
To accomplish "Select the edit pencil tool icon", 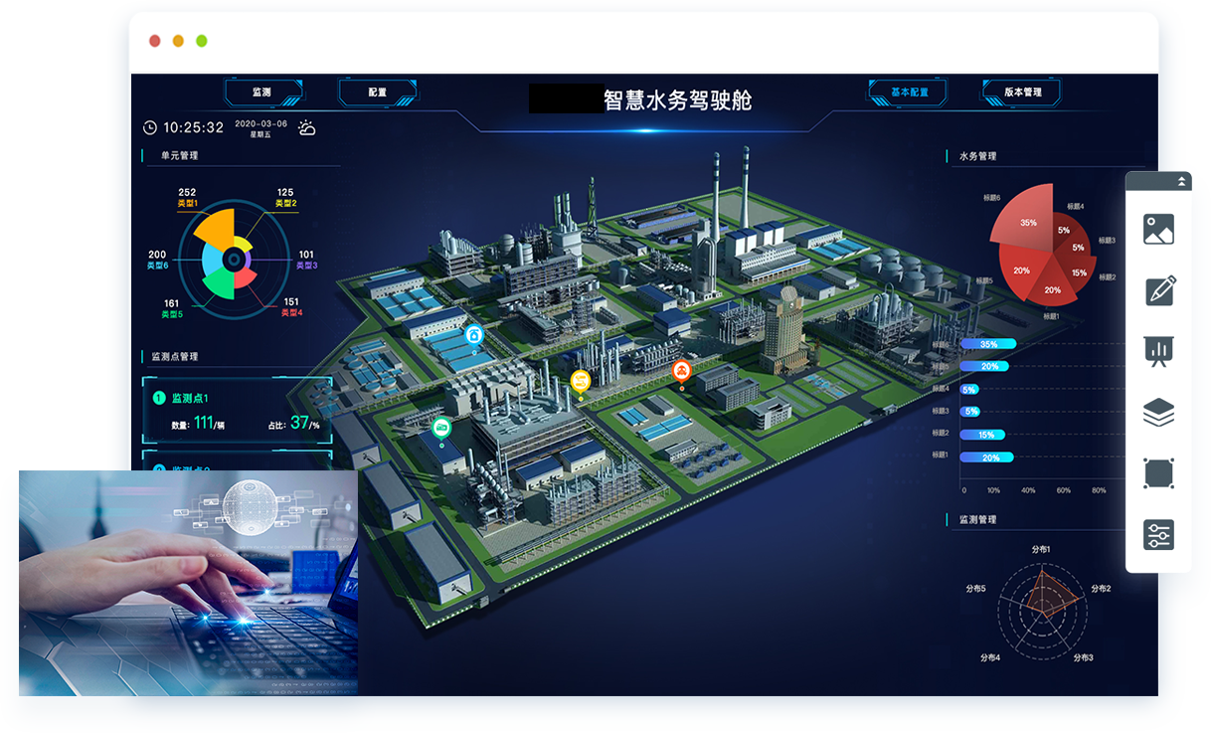I will (x=1158, y=290).
